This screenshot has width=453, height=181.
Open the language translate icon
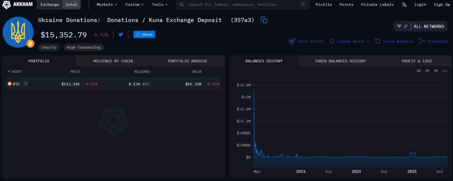coord(404,5)
